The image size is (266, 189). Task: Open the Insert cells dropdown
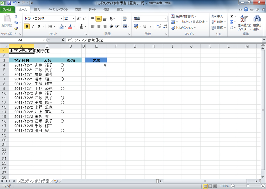tap(219, 16)
